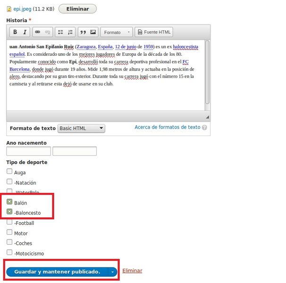Check the -Motociclismo checkbox
Viewport: 286px width, 283px height.
click(x=9, y=252)
